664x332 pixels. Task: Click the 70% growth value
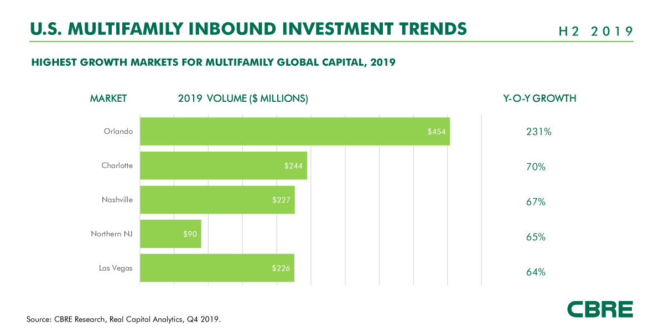tap(536, 167)
